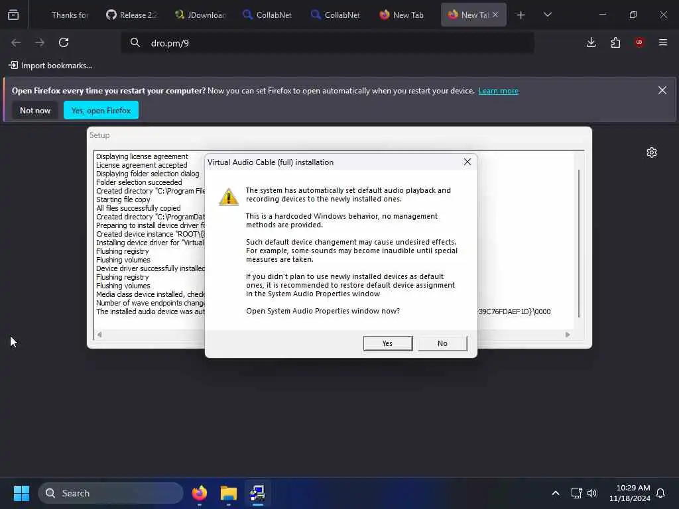Dismiss the Firefox startup notification bar
The width and height of the screenshot is (679, 509).
pyautogui.click(x=662, y=90)
